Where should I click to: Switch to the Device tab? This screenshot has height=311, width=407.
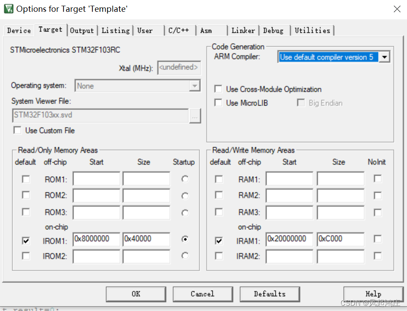tap(18, 30)
